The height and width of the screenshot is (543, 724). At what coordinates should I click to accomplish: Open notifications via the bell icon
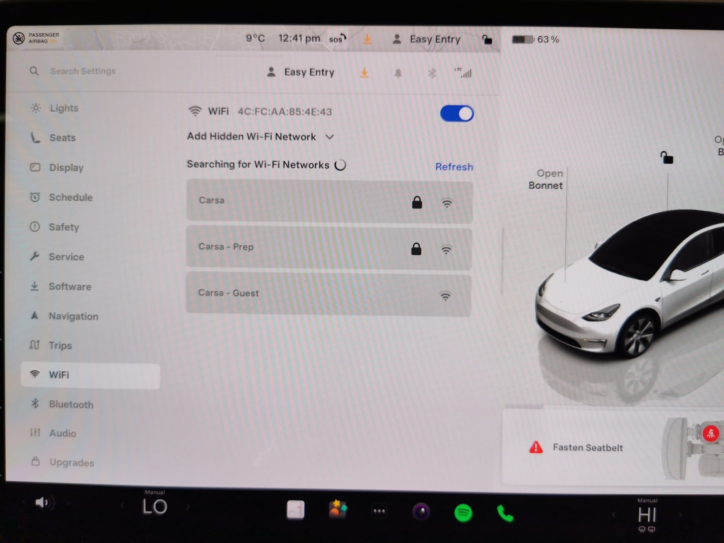tap(398, 72)
